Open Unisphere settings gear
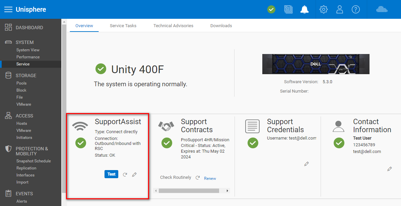 (323, 9)
